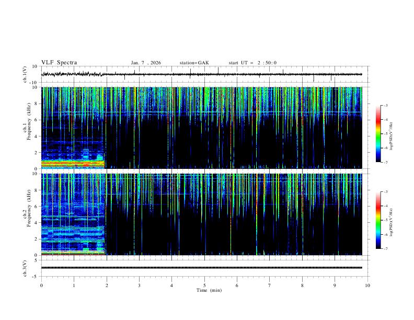Image resolution: width=414 pixels, height=320 pixels.
Task: Click the ch.2 colorbar '-7' scale value
Action: pyautogui.click(x=385, y=249)
